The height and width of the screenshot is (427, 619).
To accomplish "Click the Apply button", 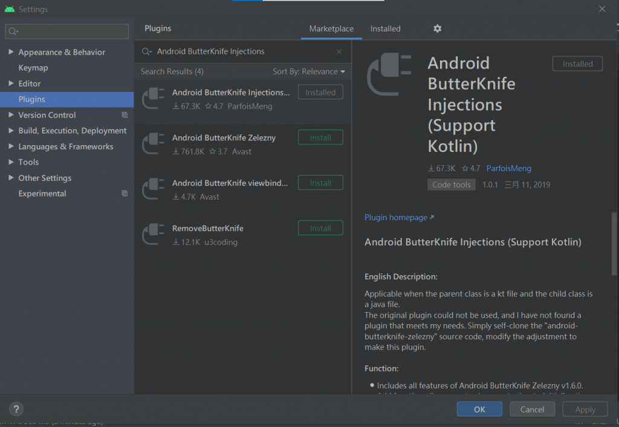I will pos(585,409).
